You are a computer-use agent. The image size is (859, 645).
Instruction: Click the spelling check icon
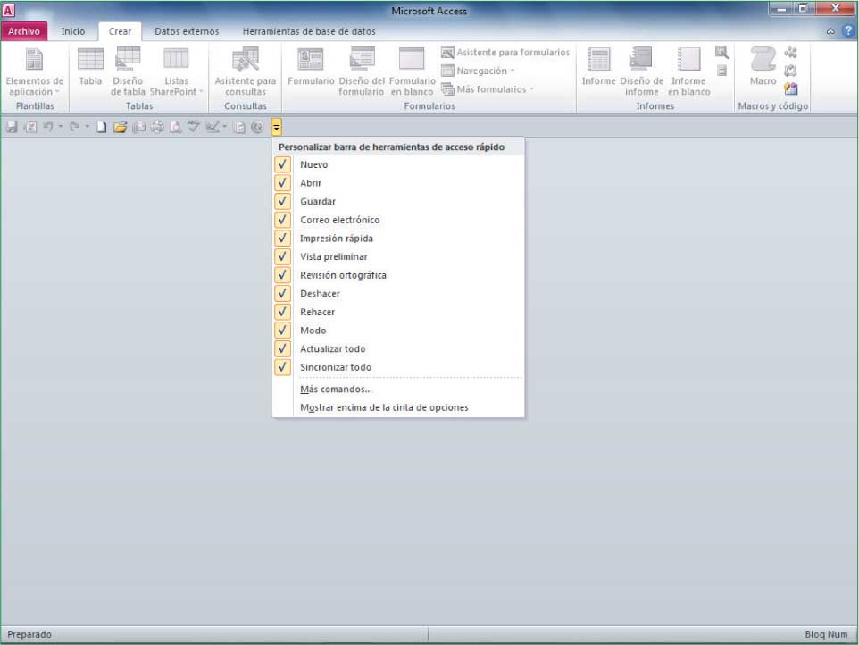point(194,127)
